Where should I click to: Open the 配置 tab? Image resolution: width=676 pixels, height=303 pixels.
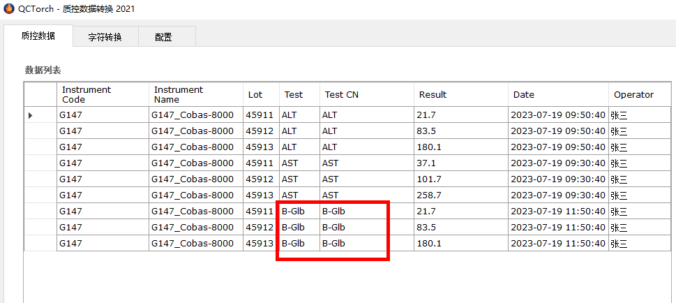tap(163, 37)
